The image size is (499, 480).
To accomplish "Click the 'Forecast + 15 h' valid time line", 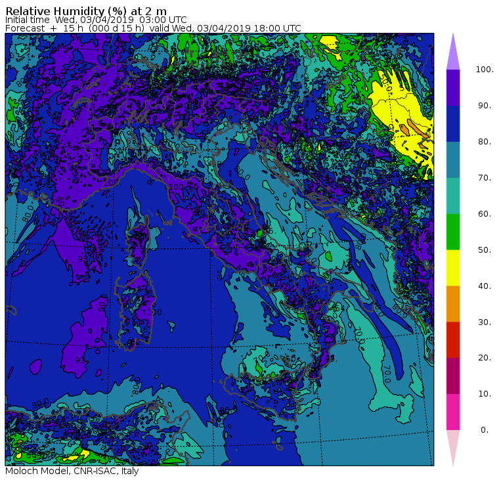I will coord(153,28).
